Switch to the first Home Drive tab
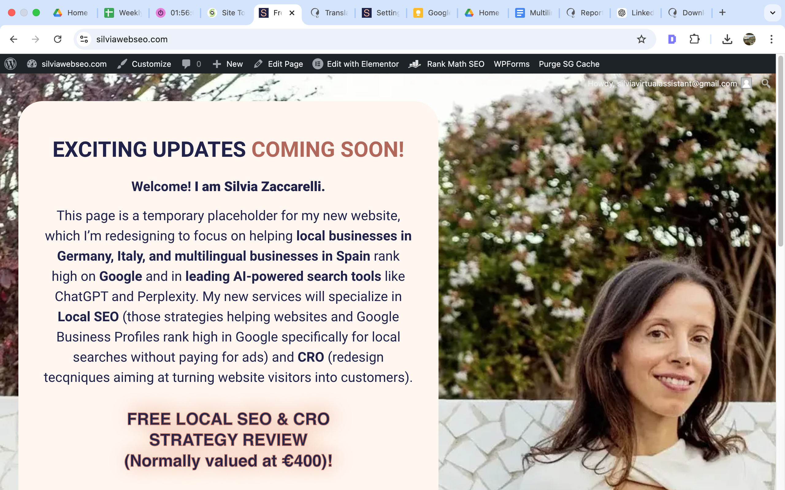 pos(71,13)
